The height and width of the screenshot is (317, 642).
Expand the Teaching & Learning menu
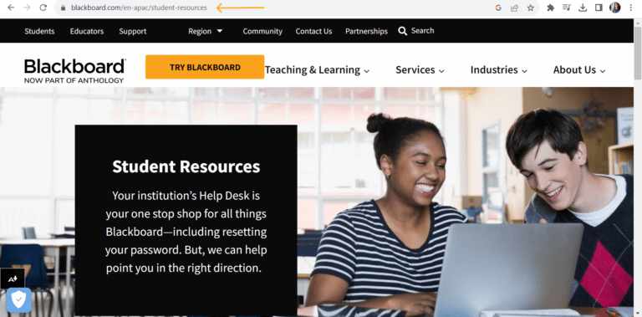(x=317, y=70)
